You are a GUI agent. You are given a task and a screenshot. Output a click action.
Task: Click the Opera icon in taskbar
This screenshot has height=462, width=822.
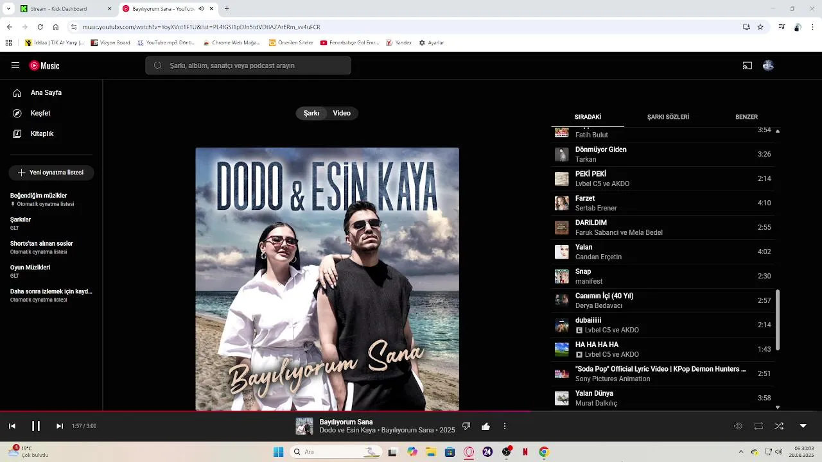tap(469, 452)
